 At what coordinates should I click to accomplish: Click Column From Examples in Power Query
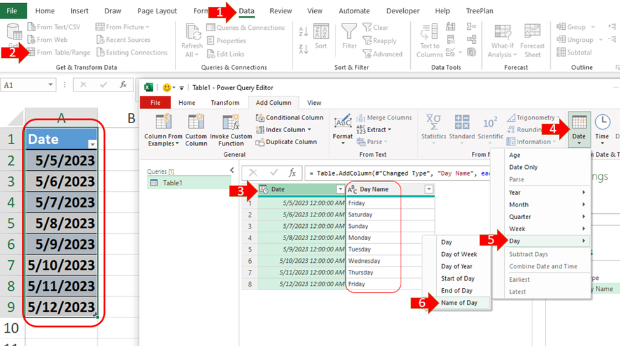pos(163,130)
